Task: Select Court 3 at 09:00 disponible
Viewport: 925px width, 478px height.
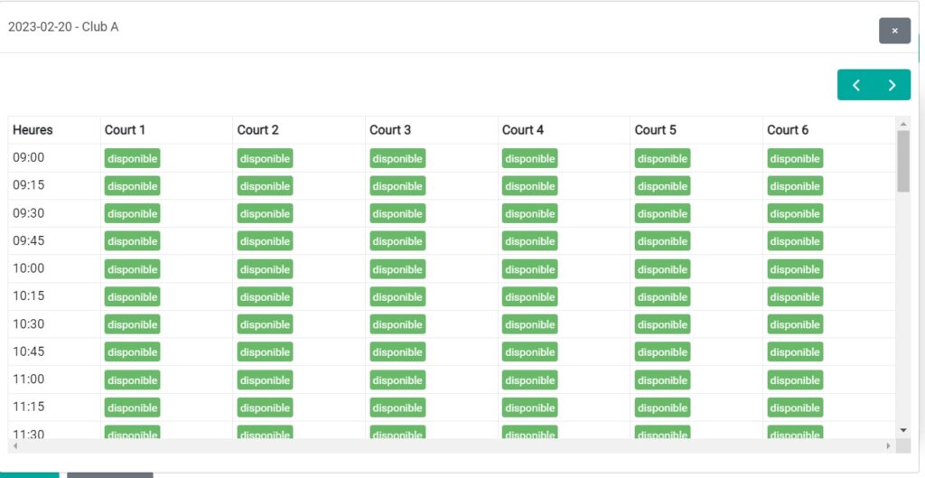Action: tap(397, 158)
